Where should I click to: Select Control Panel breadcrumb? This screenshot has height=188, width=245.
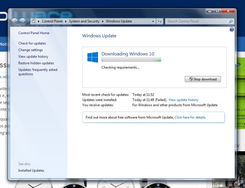[x=52, y=21]
